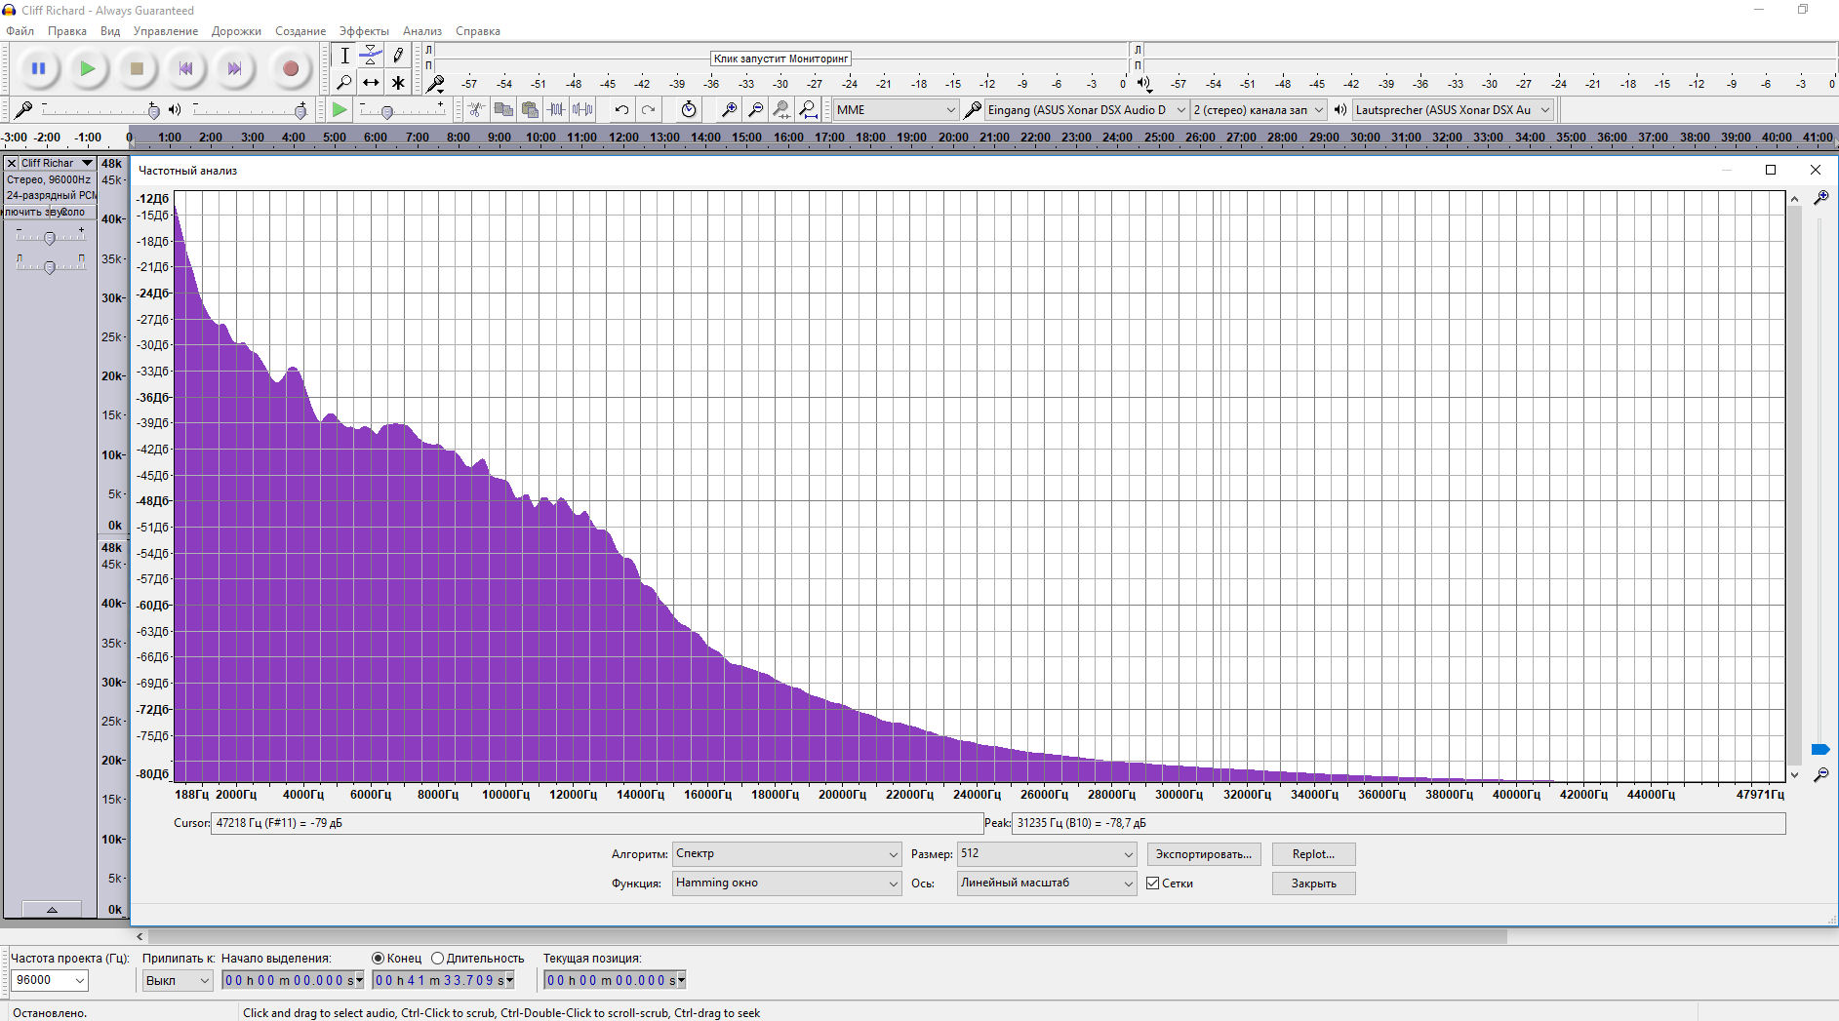1839x1021 pixels.
Task: Skip to the end of the track
Action: pos(234,68)
